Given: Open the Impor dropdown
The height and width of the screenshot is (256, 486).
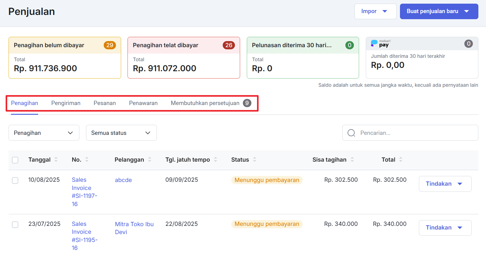Looking at the screenshot, I should [375, 12].
